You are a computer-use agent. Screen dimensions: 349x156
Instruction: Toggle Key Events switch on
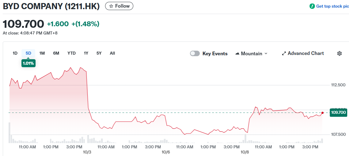(195, 53)
